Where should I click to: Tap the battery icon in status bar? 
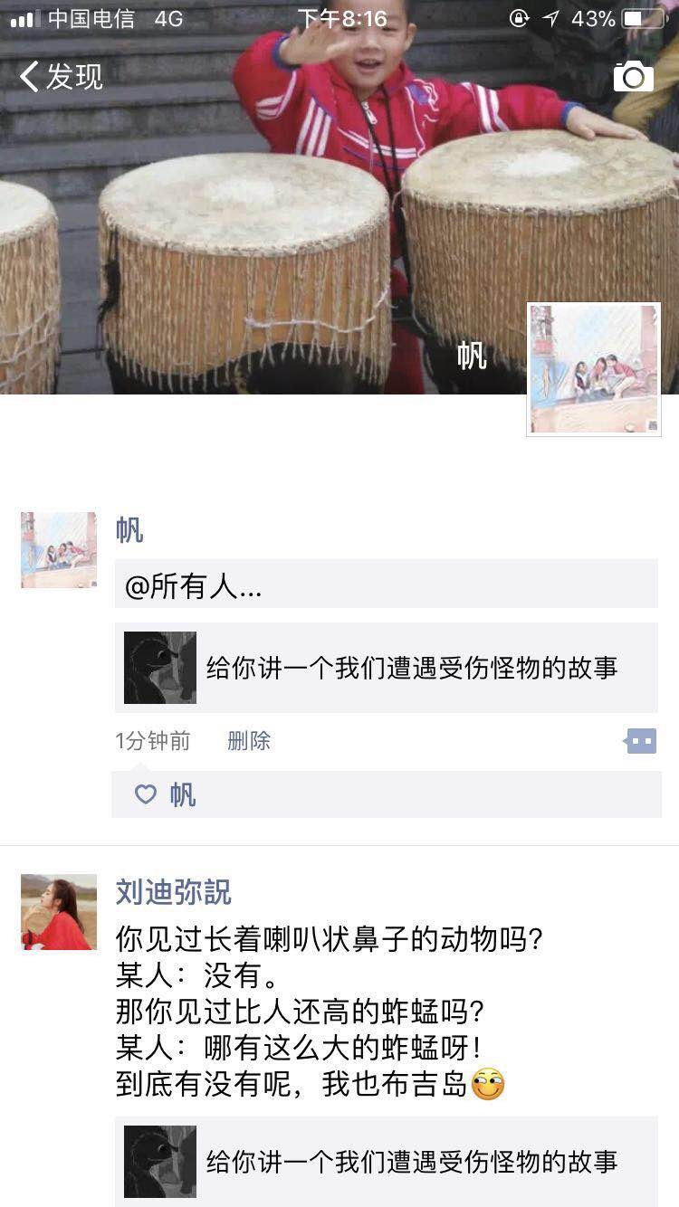click(644, 18)
